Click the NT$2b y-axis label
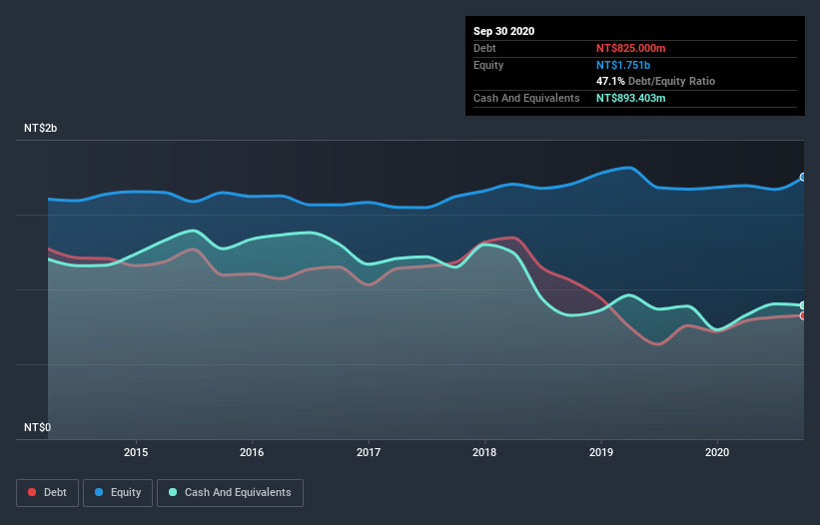This screenshot has height=525, width=820. click(40, 128)
